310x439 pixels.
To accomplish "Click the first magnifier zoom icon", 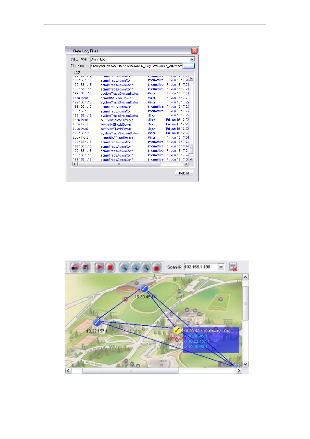I will [124, 268].
